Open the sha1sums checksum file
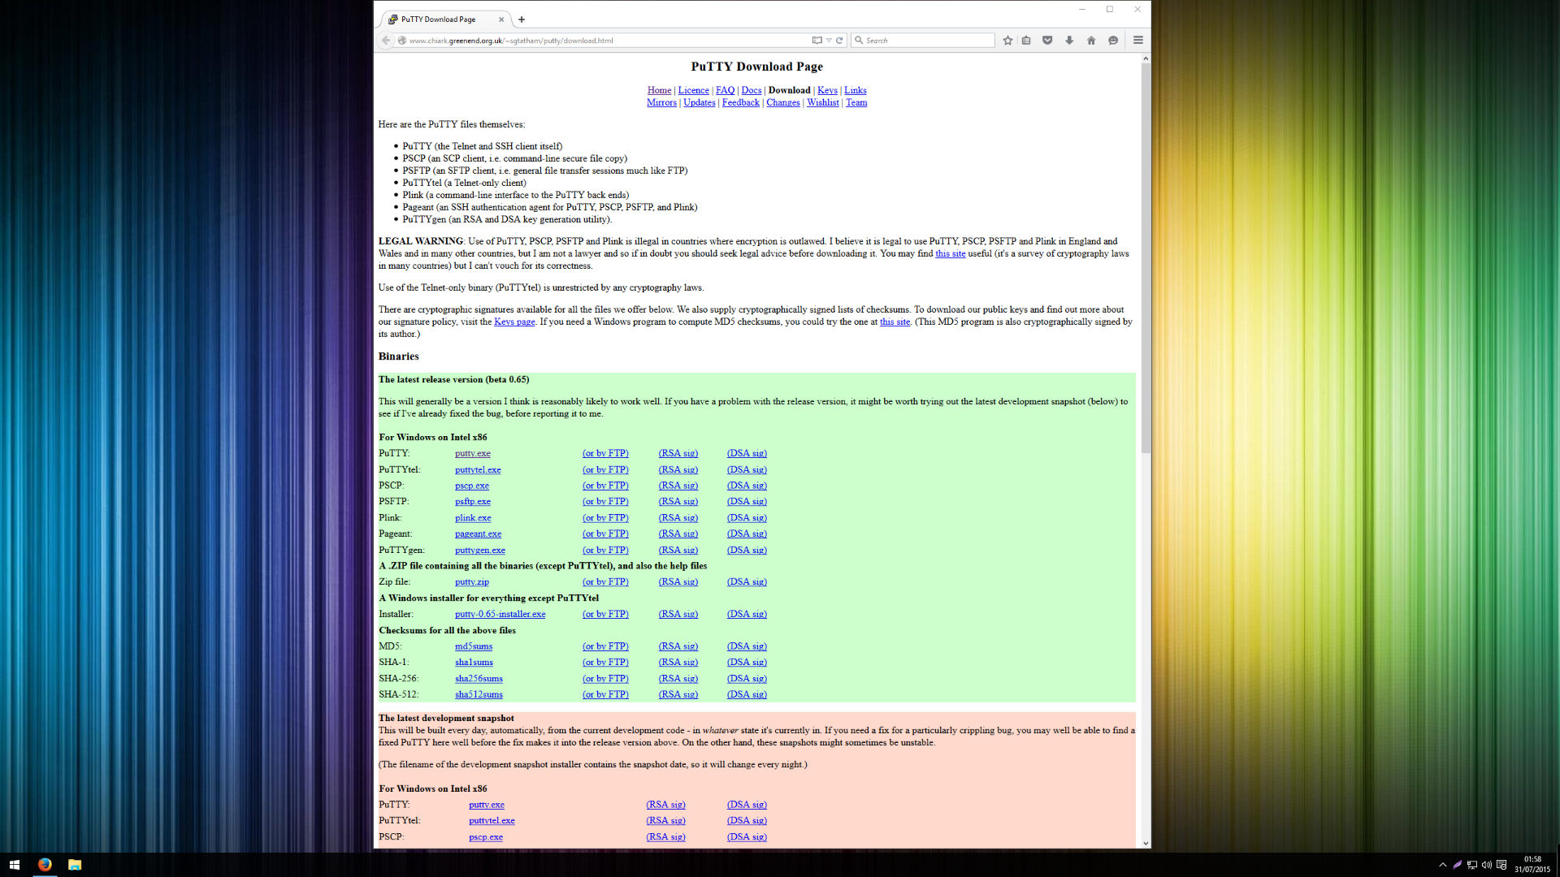Viewport: 1560px width, 877px height. [x=474, y=663]
